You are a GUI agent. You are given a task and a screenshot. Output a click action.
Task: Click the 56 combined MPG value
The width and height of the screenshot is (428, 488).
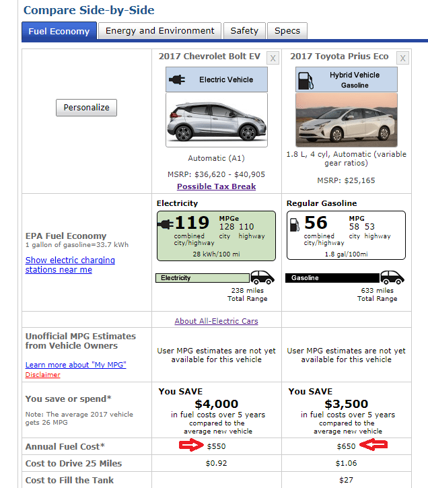(316, 223)
